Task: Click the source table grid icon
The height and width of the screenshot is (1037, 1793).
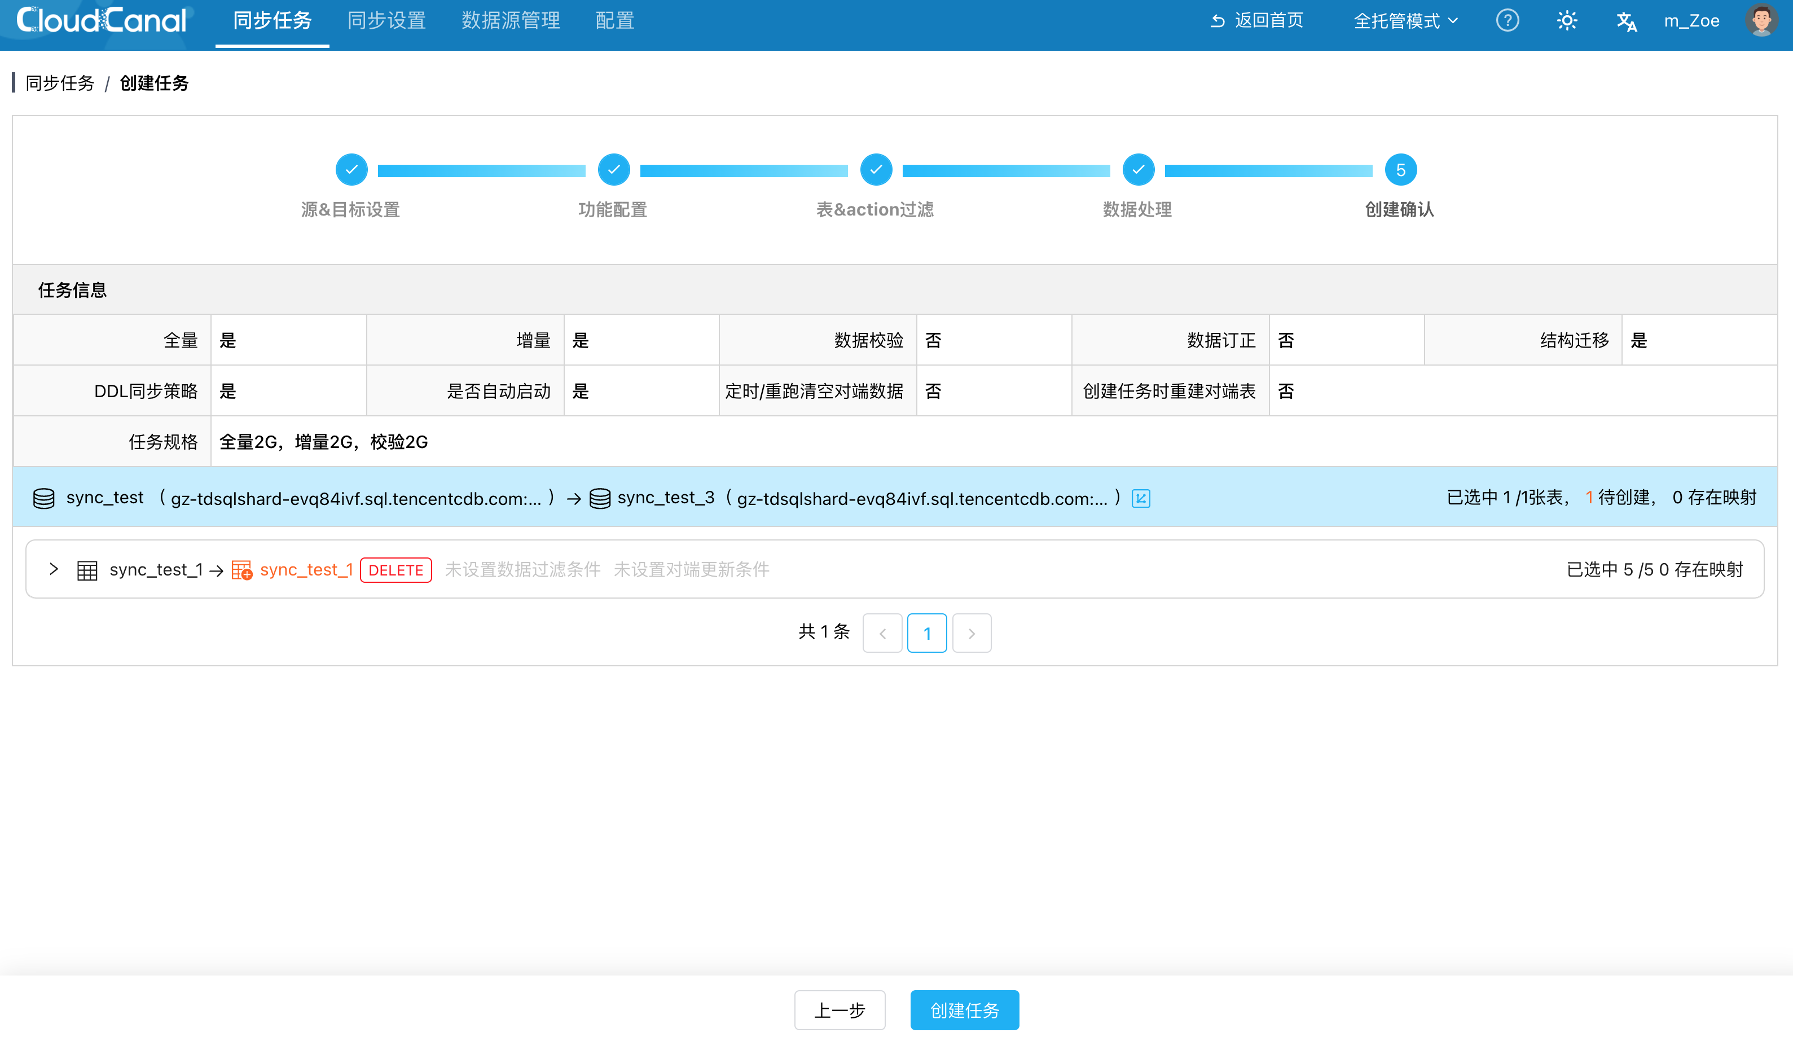Action: 87,570
